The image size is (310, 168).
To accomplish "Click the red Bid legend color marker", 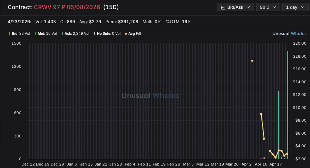I will point(10,33).
